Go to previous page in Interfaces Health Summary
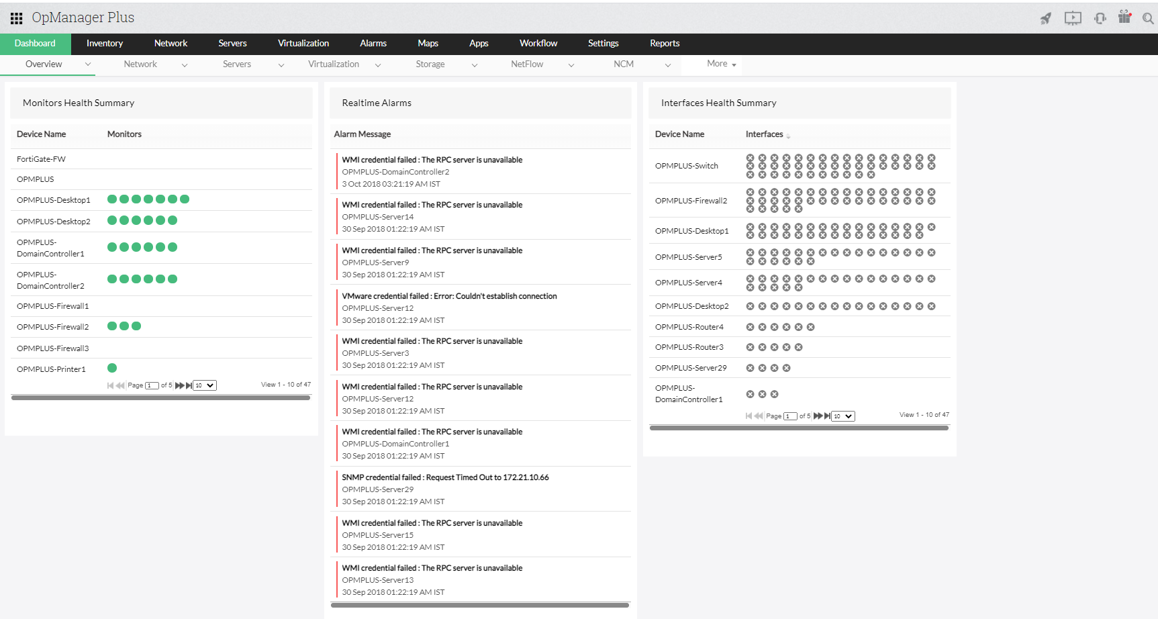Screen dimensions: 1158x619 click(759, 416)
